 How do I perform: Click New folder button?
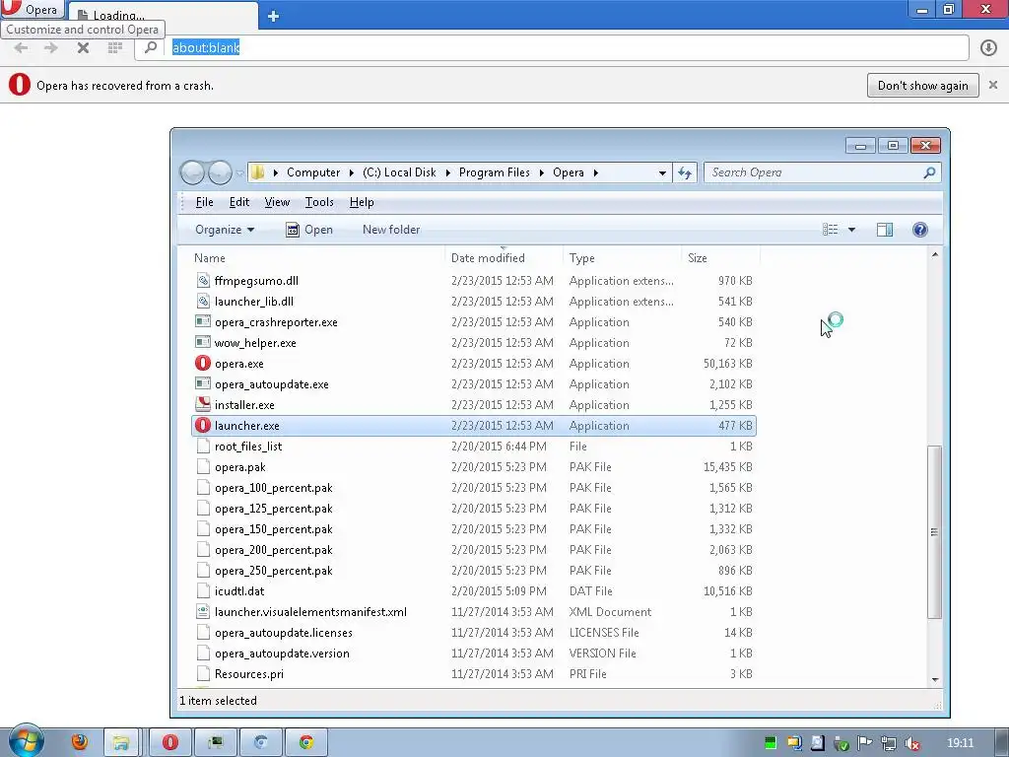[390, 230]
